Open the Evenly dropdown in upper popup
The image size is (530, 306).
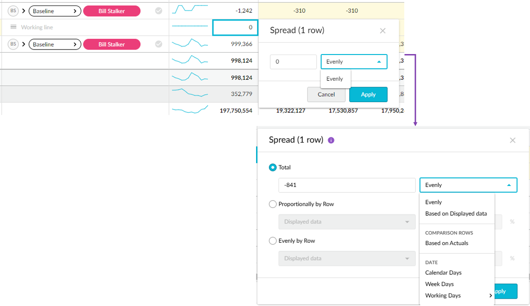click(354, 62)
